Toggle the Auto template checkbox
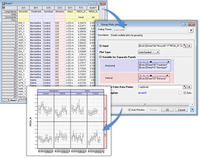The image size is (200, 158). click(185, 93)
